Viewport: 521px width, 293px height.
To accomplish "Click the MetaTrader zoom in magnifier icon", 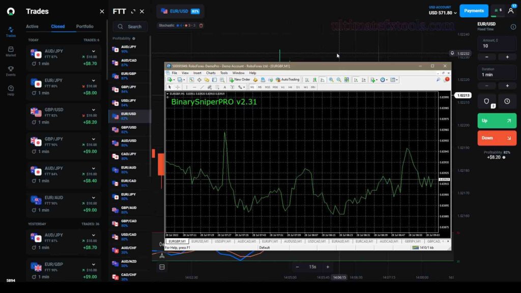I will tap(331, 80).
